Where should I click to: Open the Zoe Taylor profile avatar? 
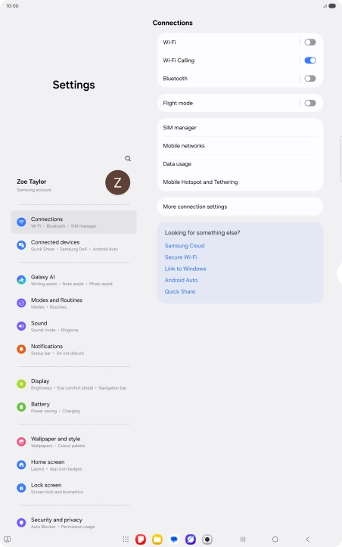[x=117, y=182]
